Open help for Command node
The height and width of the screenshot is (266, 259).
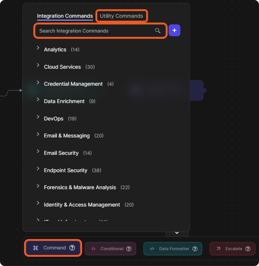pos(72,248)
